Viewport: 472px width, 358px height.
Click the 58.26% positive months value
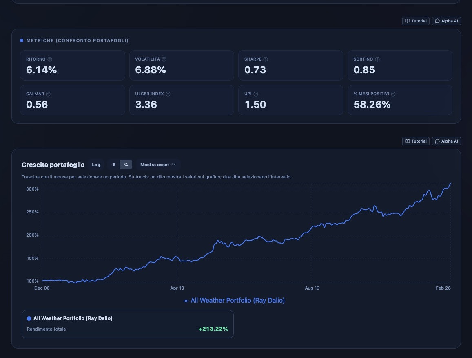[372, 105]
